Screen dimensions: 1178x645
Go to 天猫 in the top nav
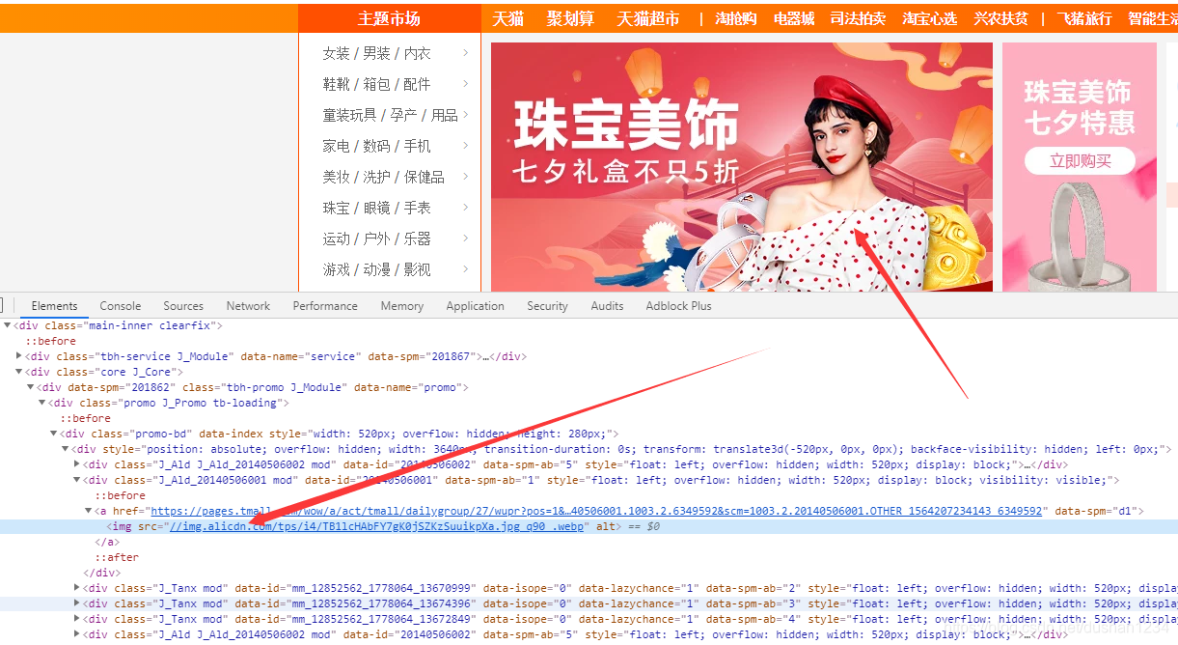tap(508, 18)
